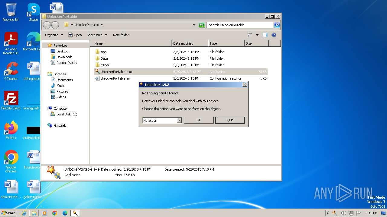Sort by Date modified column header
The height and width of the screenshot is (217, 387).
click(190, 43)
